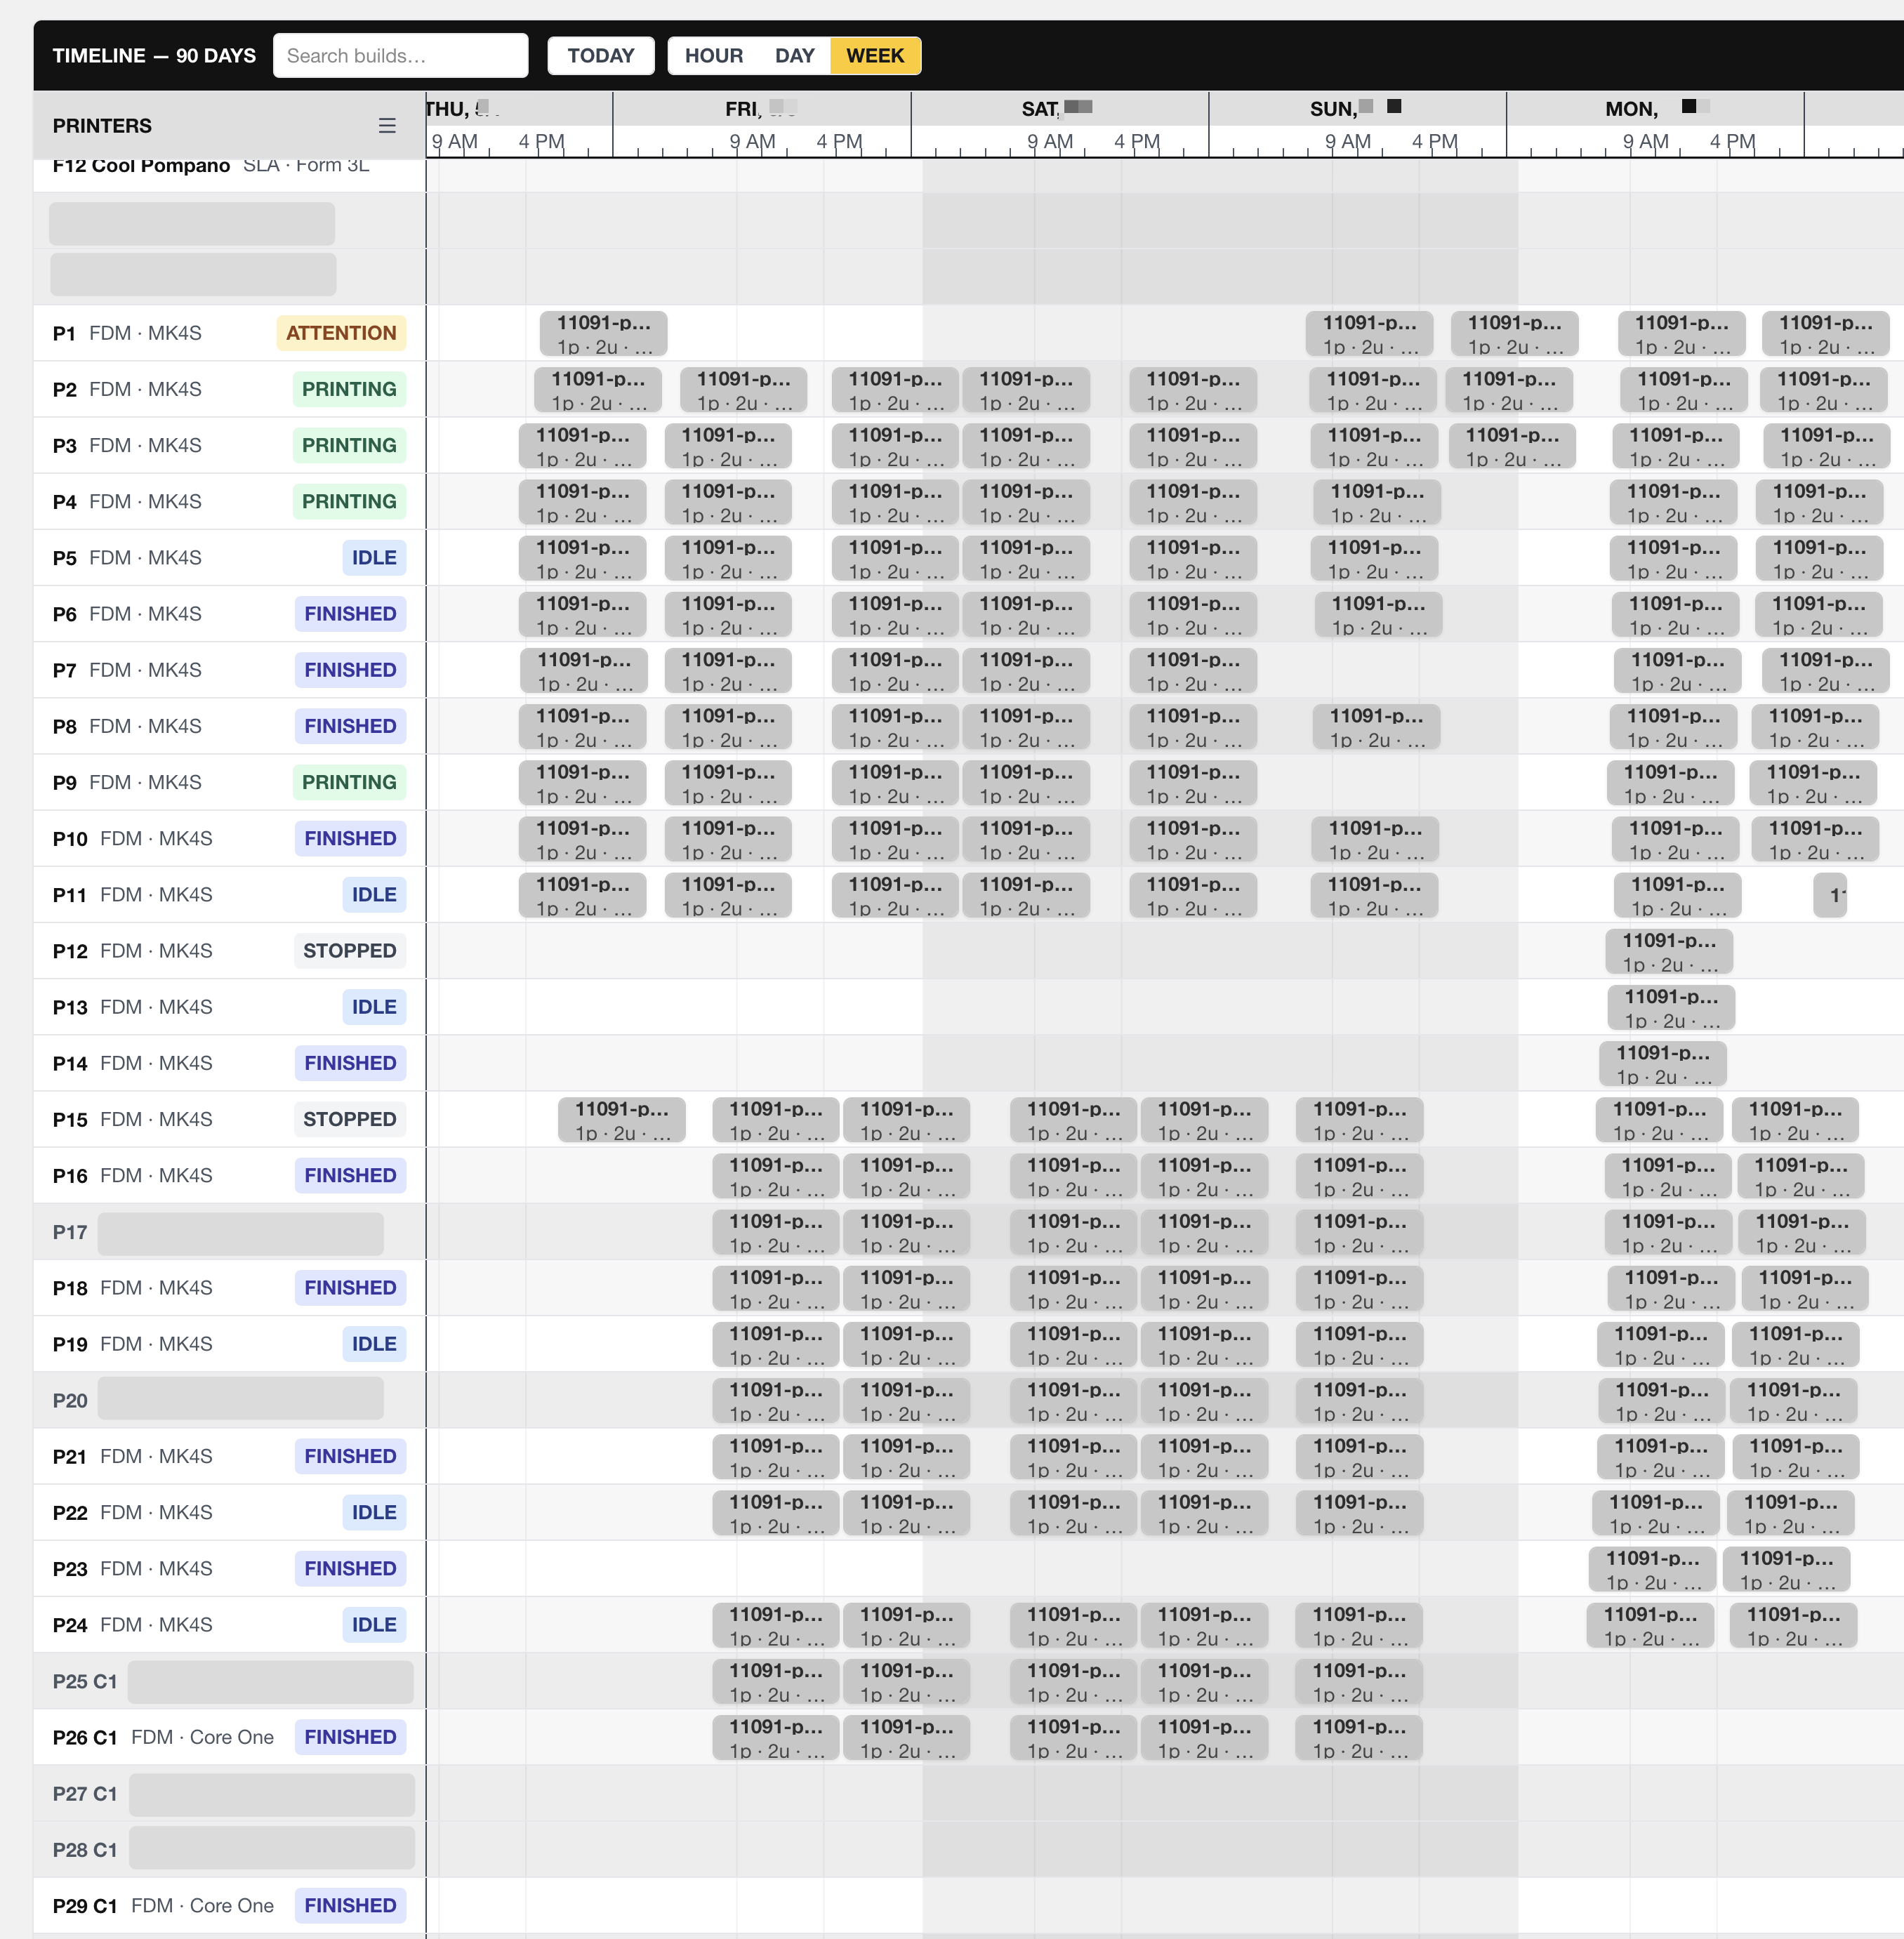Open P15's Thursday 11091-p build block
The height and width of the screenshot is (1939, 1904).
pyautogui.click(x=621, y=1120)
